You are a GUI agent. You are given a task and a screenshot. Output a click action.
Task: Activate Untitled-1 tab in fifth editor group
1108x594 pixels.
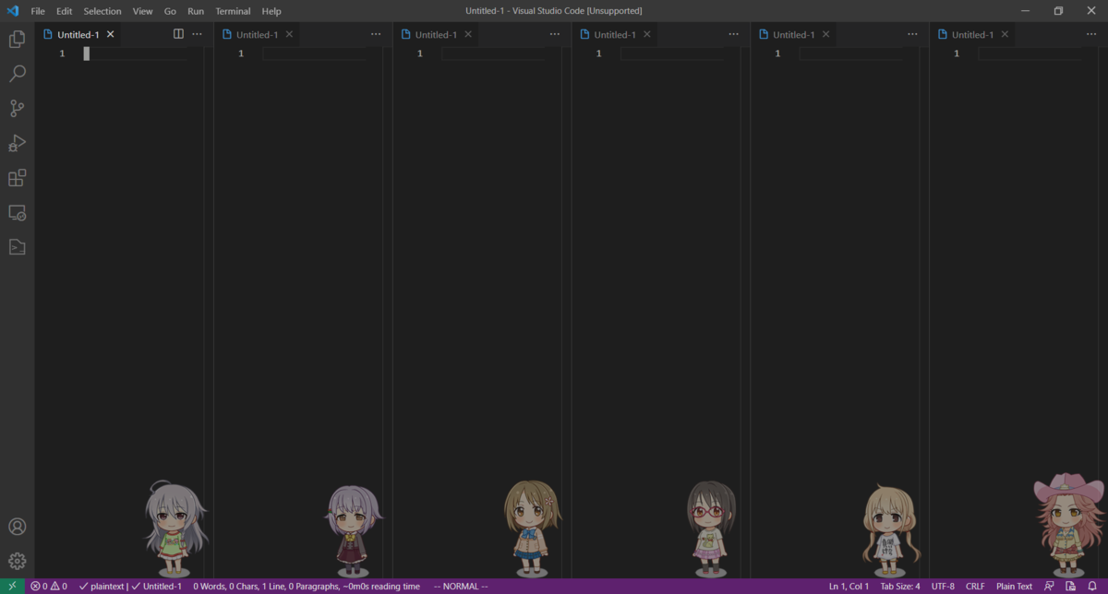coord(794,34)
